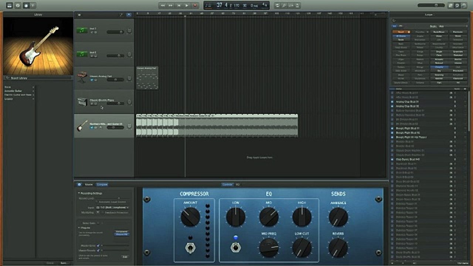Click the red Record button
Viewport: 473px width, 266px height.
point(195,6)
